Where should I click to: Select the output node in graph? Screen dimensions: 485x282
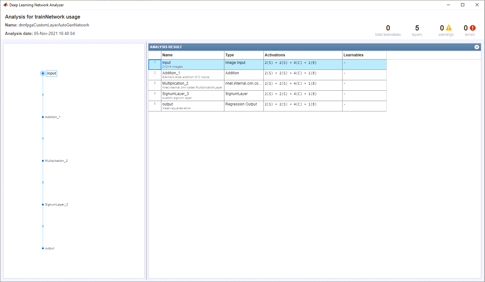tap(43, 248)
